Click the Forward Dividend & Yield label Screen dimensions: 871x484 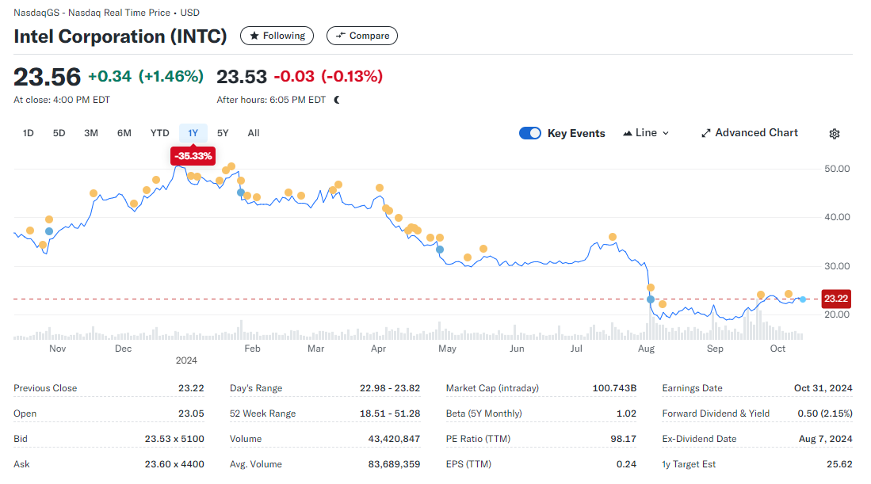click(716, 413)
